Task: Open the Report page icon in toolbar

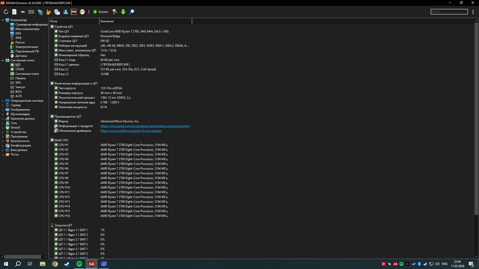Action: coord(14,12)
